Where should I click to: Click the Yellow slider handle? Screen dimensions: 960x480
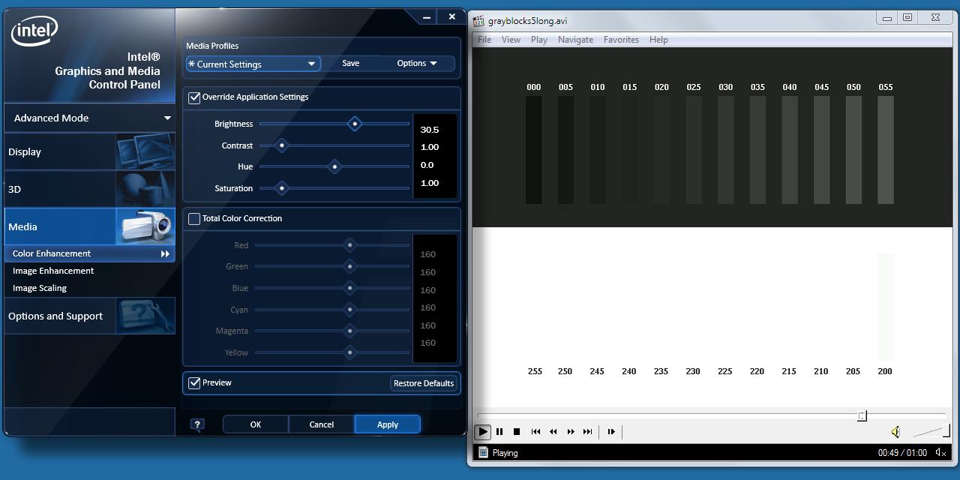[x=349, y=352]
